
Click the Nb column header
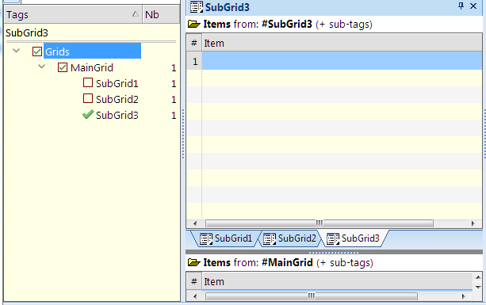[x=161, y=14]
